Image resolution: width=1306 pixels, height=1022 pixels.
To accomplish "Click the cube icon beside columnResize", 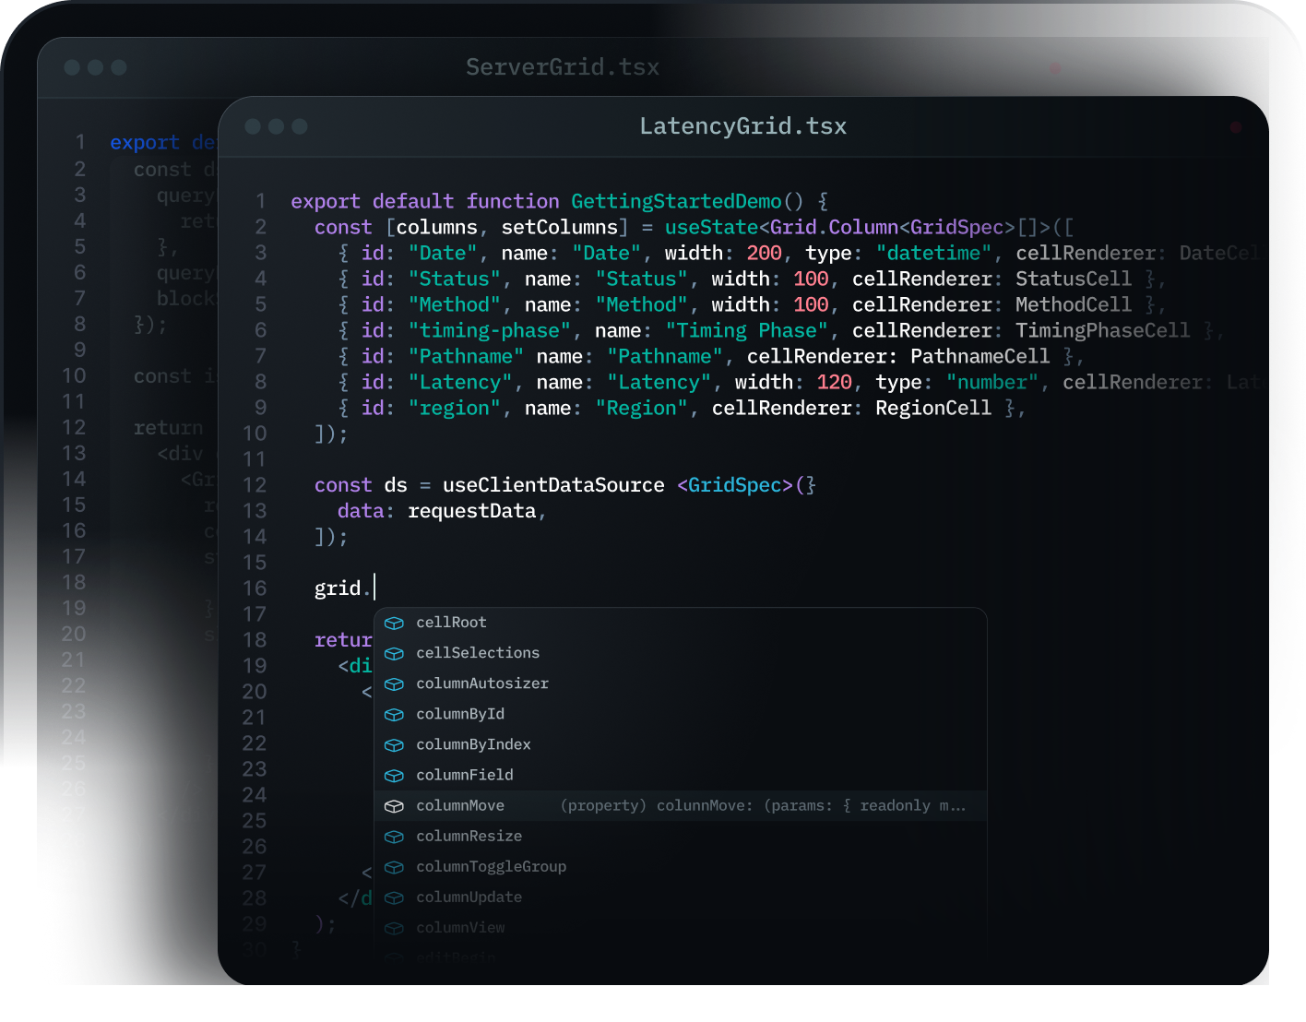I will [x=394, y=837].
